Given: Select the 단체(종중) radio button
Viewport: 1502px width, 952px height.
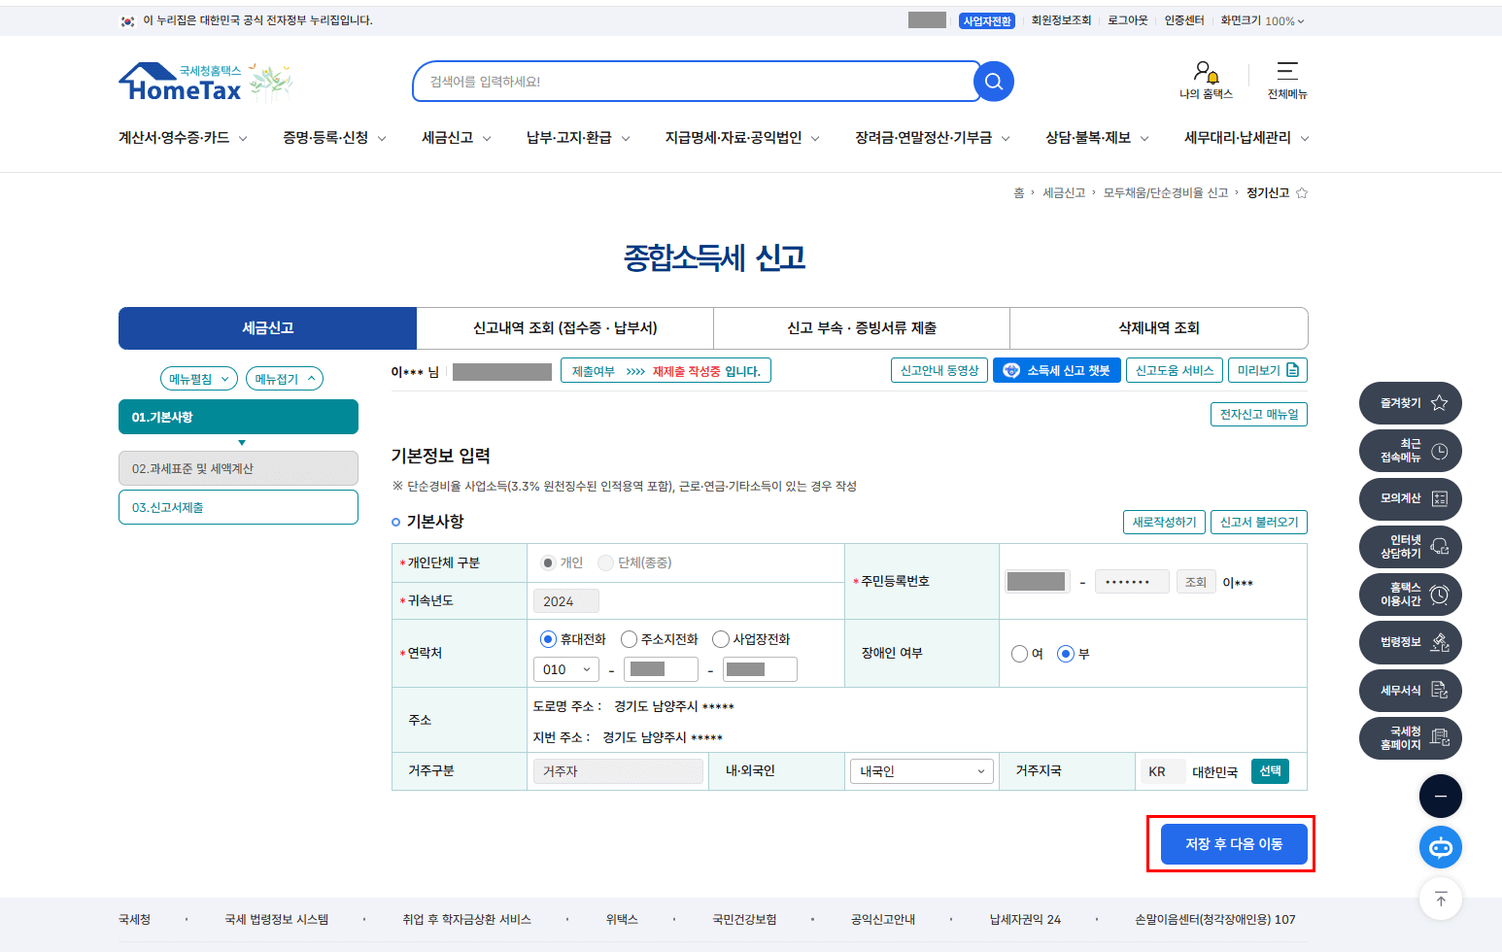Looking at the screenshot, I should click(x=605, y=562).
